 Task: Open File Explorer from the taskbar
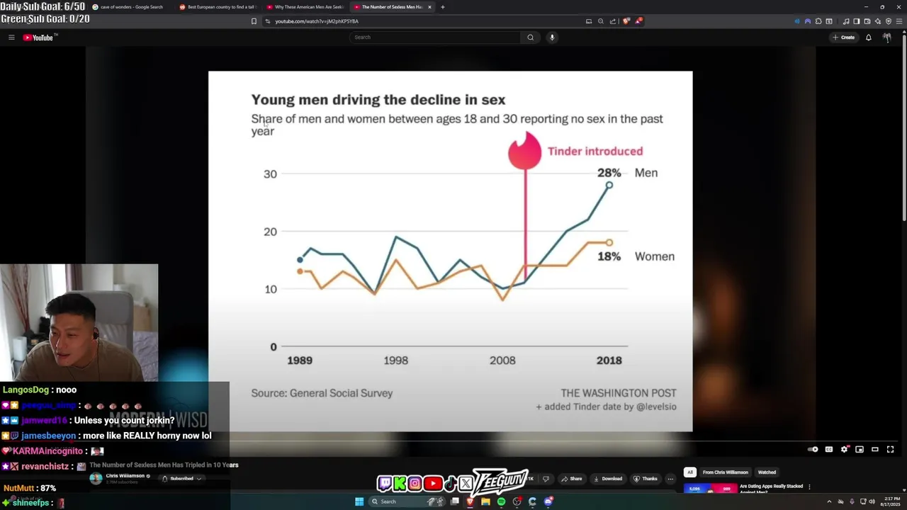click(x=485, y=501)
